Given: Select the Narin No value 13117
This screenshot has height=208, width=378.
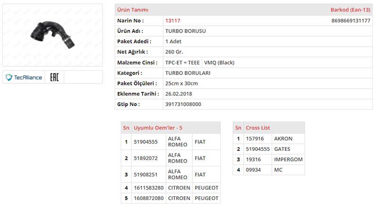Looking at the screenshot, I should coord(172,21).
